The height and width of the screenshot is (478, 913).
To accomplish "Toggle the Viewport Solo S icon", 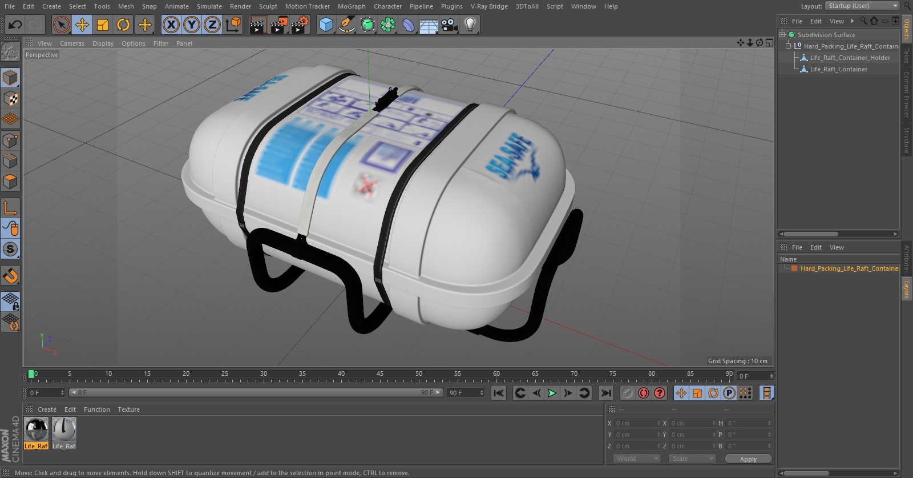I will coord(10,249).
